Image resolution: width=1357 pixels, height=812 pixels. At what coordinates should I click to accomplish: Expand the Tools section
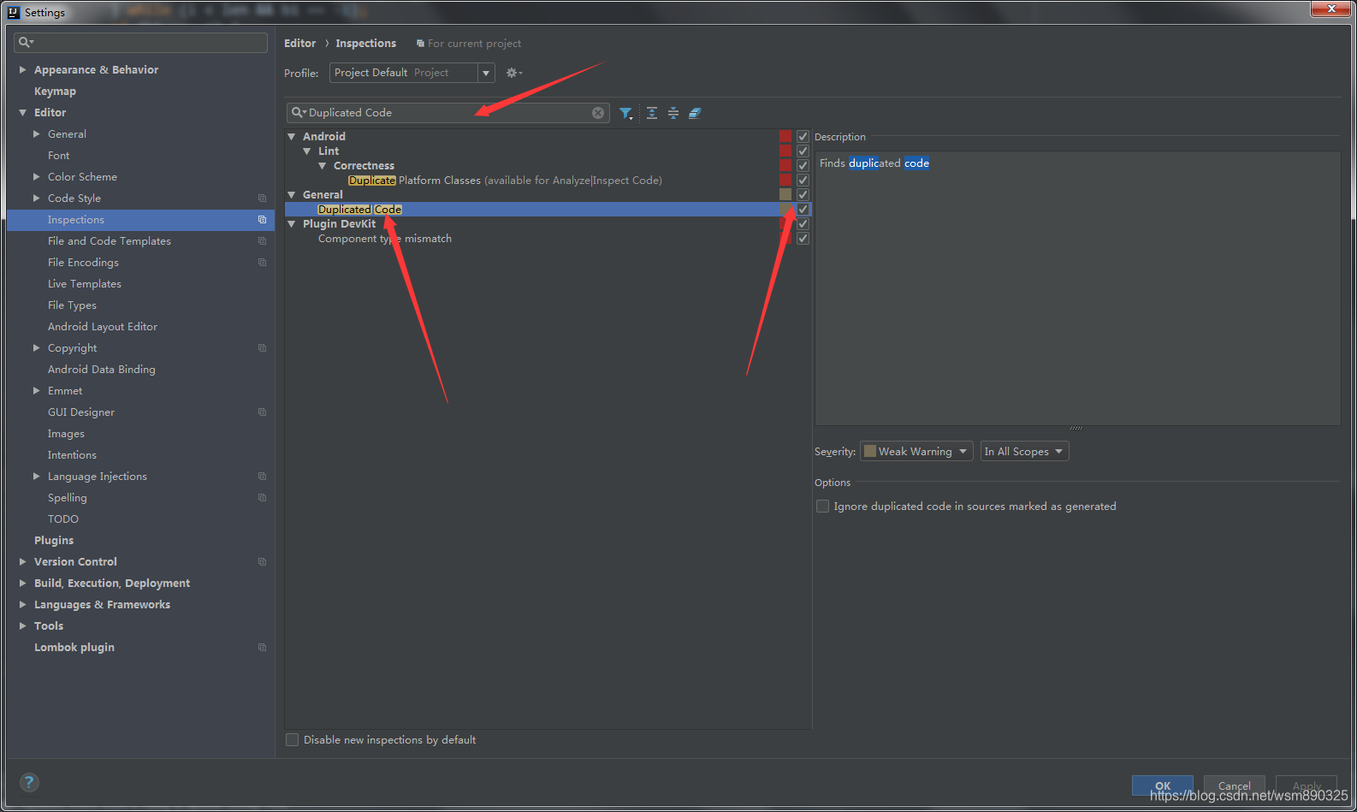22,626
